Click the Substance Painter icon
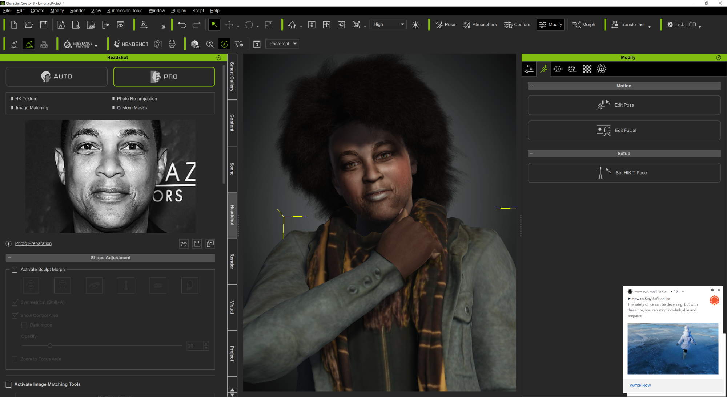This screenshot has height=397, width=727. [x=79, y=44]
